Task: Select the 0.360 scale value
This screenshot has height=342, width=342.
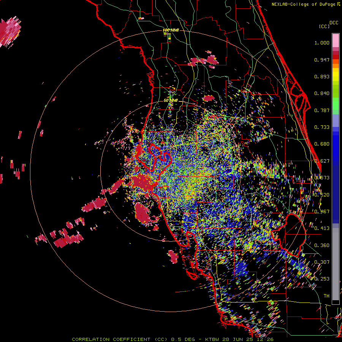Action: click(x=322, y=245)
